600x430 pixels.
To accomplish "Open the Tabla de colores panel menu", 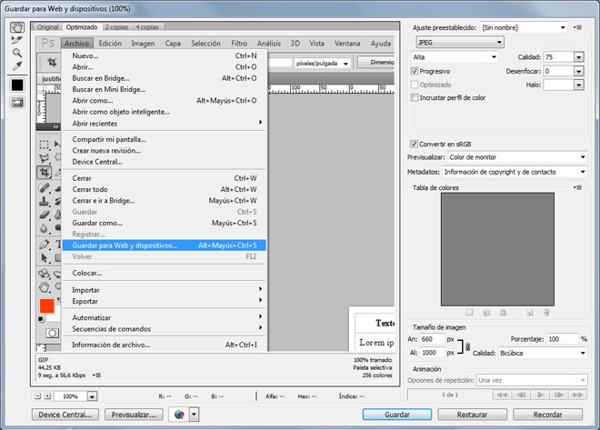I will click(x=578, y=187).
